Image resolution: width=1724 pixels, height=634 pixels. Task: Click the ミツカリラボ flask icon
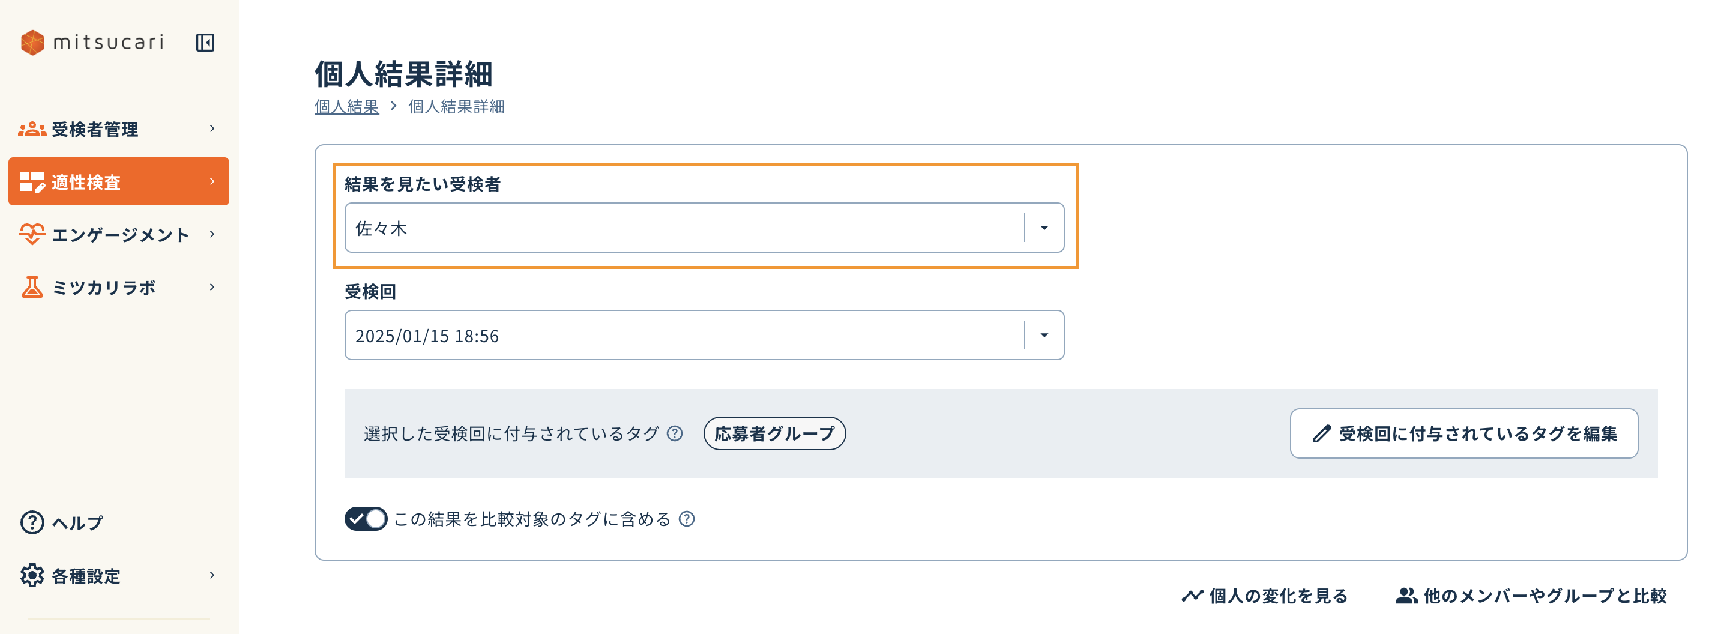[x=32, y=287]
